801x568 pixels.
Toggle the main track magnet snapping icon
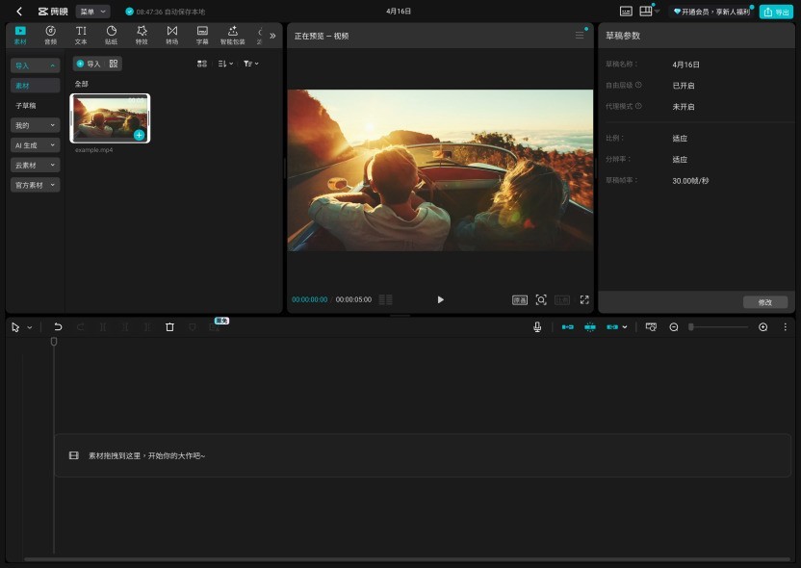(568, 327)
